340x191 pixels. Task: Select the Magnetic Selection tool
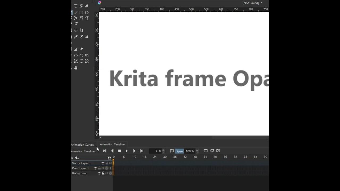pos(87,61)
